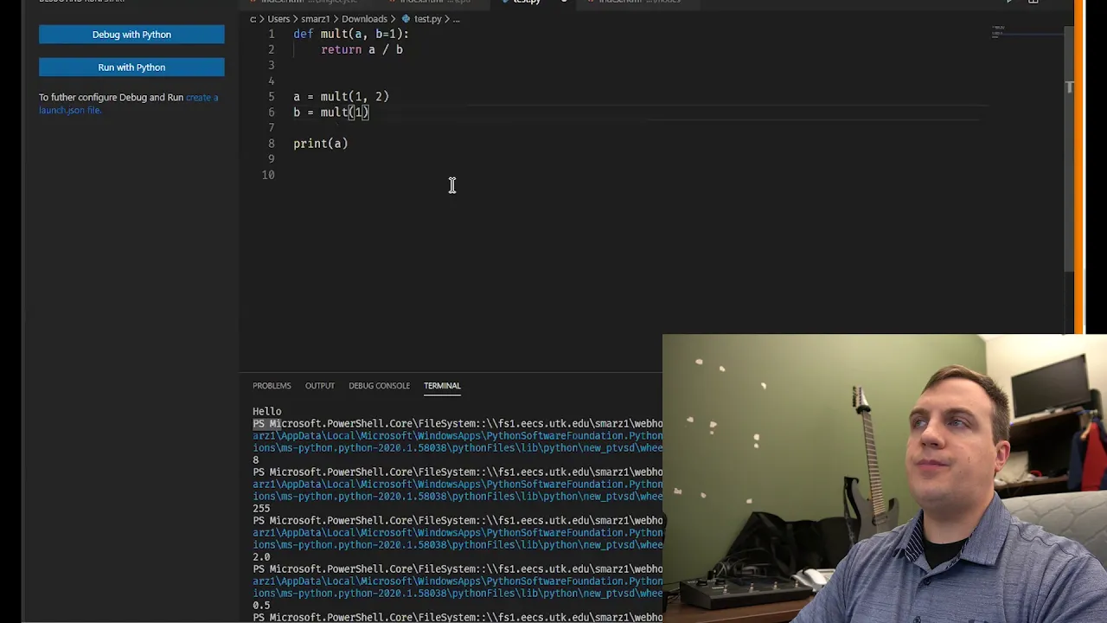The width and height of the screenshot is (1107, 623).
Task: Click the '2.0' output in the terminal
Action: pos(261,557)
